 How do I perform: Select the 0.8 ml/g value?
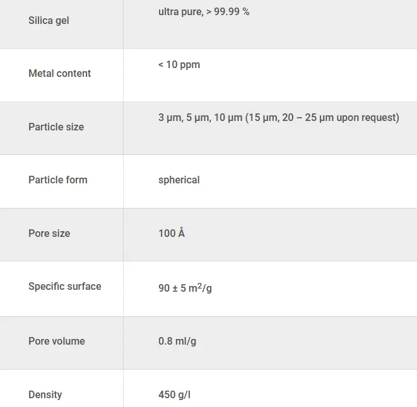(177, 341)
